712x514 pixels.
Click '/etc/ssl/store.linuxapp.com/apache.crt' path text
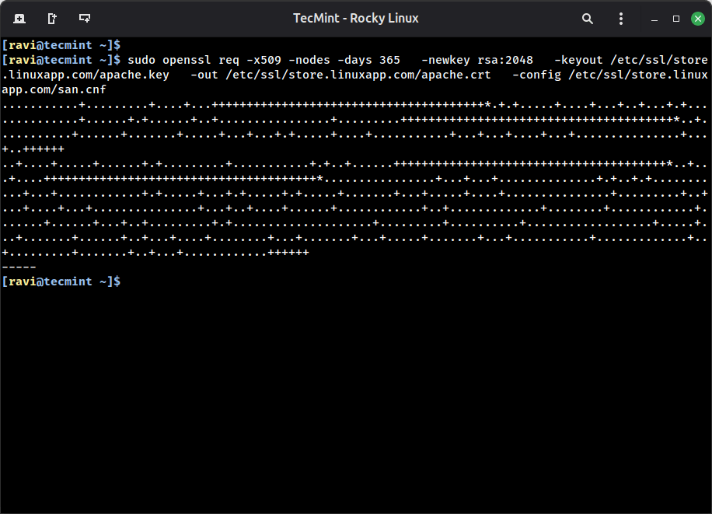pyautogui.click(x=358, y=75)
